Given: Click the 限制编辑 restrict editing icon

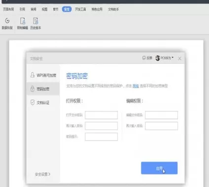Looking at the screenshot, I should coord(23,21).
